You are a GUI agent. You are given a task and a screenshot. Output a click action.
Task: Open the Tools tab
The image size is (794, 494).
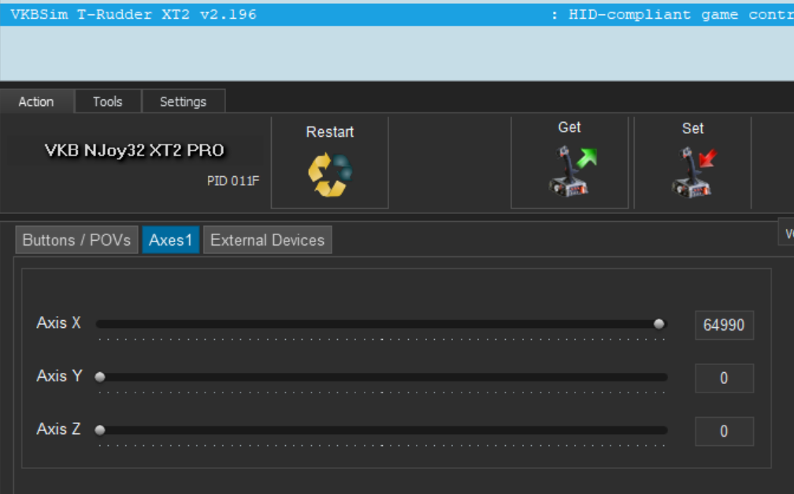(x=108, y=101)
